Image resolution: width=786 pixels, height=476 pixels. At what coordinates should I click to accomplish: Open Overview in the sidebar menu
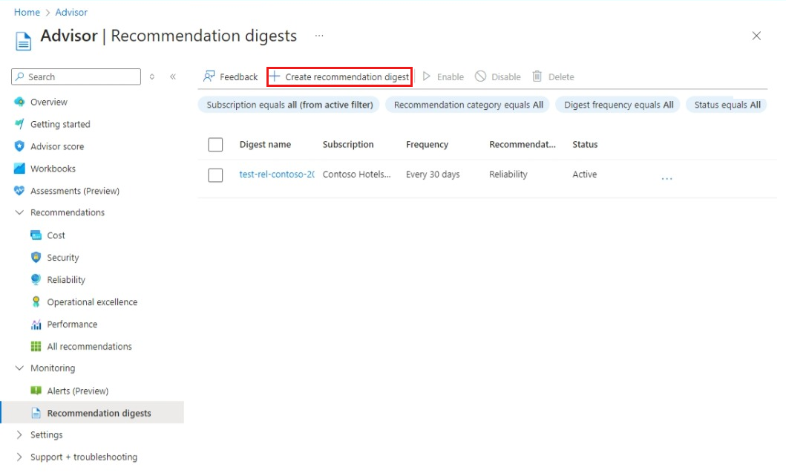tap(49, 102)
